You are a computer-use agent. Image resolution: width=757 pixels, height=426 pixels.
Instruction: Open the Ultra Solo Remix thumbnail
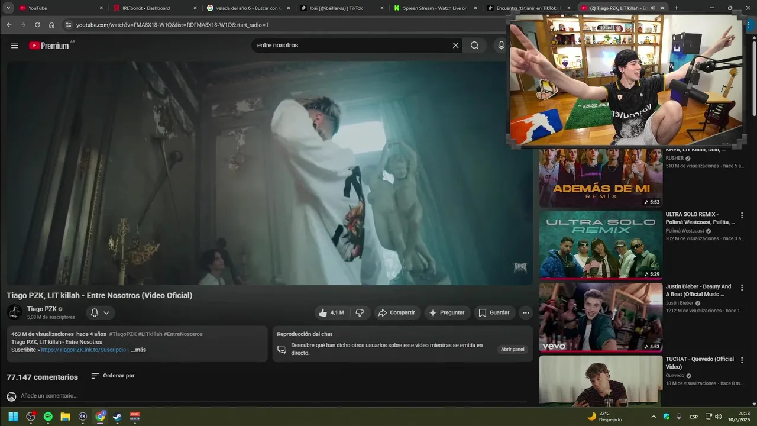[x=601, y=244]
